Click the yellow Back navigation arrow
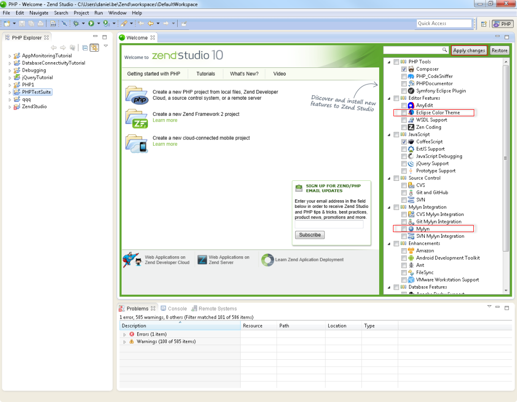The height and width of the screenshot is (402, 517). [150, 23]
